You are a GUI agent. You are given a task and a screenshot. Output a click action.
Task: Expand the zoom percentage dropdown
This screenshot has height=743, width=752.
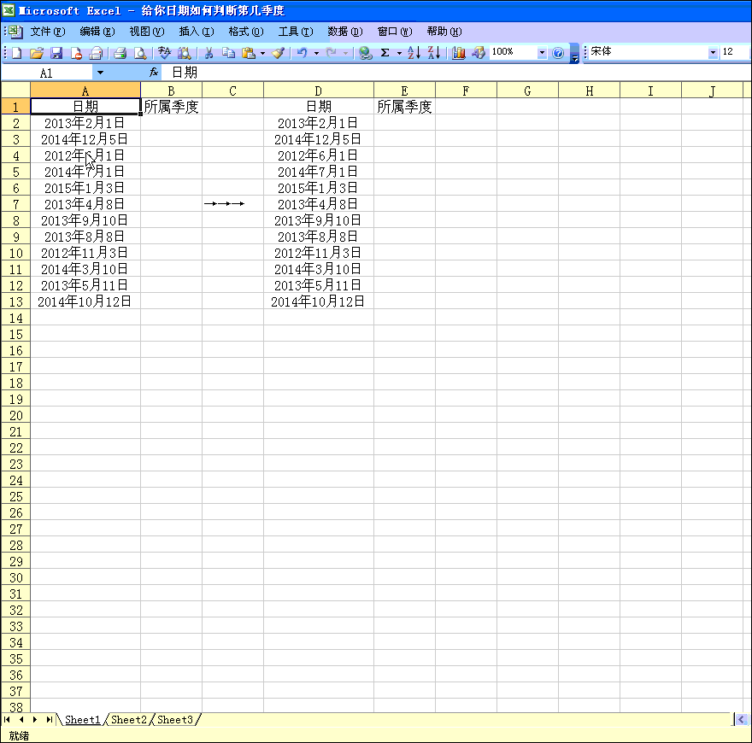click(x=541, y=53)
